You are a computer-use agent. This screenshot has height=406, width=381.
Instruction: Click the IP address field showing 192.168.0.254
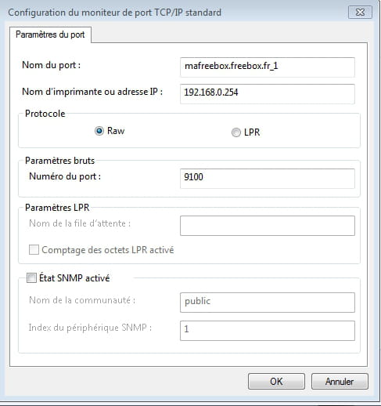point(268,94)
